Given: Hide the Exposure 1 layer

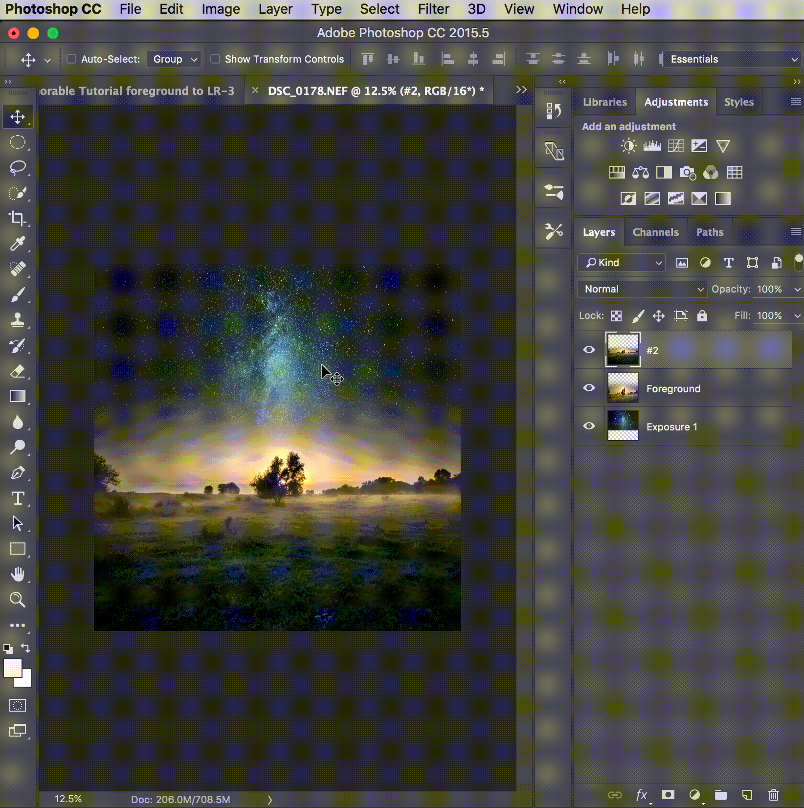Looking at the screenshot, I should [589, 426].
